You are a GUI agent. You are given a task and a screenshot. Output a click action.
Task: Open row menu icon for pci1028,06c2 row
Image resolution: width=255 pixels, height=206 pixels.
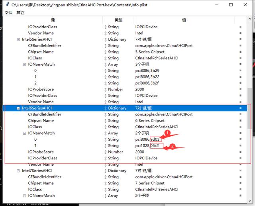pyautogui.click(x=240, y=145)
